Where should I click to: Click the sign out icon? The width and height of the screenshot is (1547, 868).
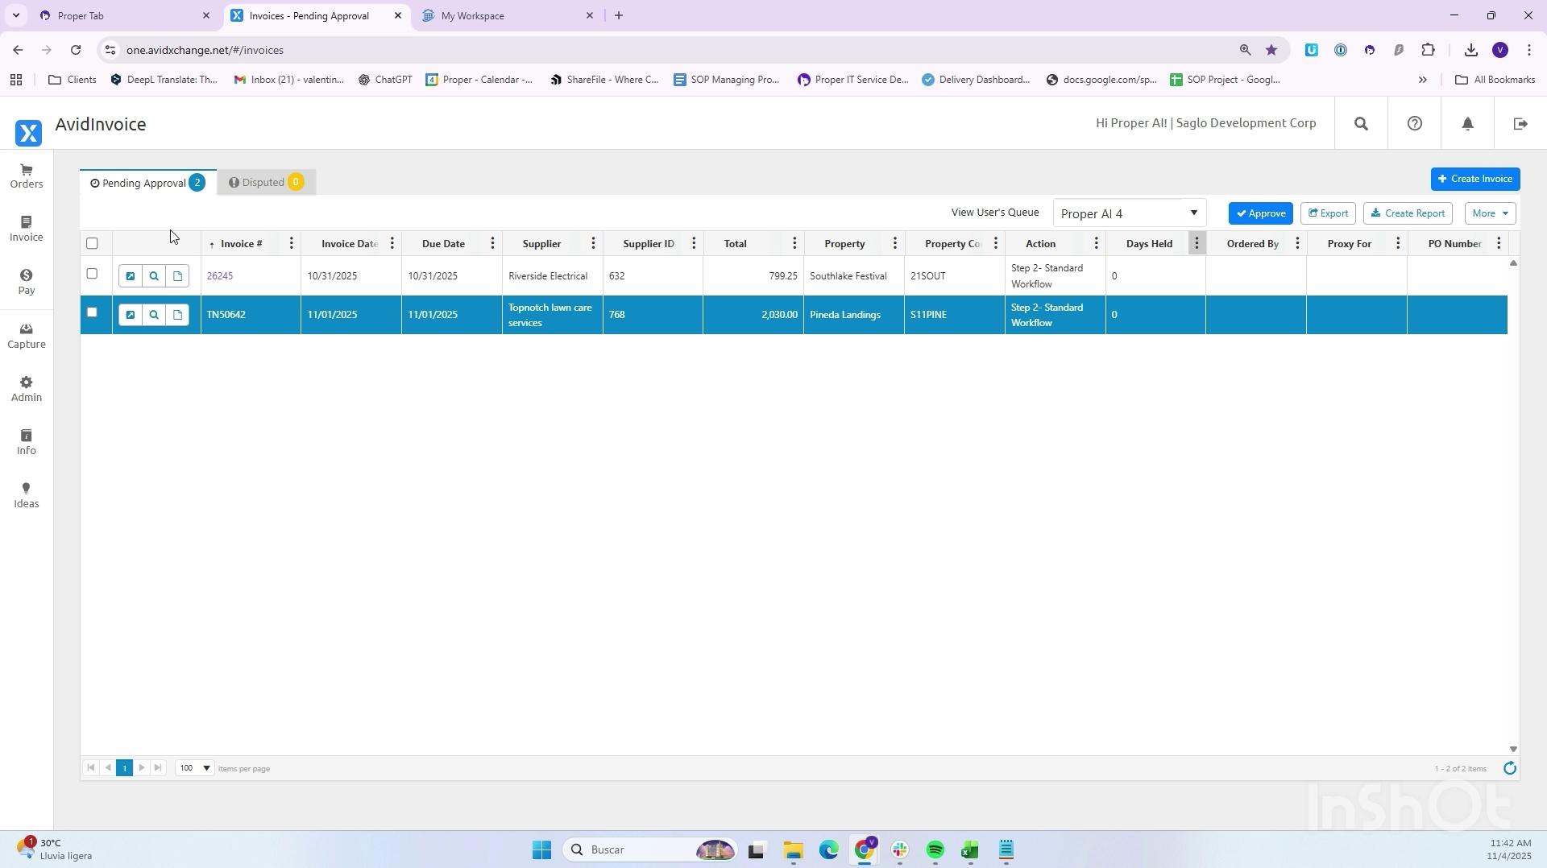point(1520,124)
